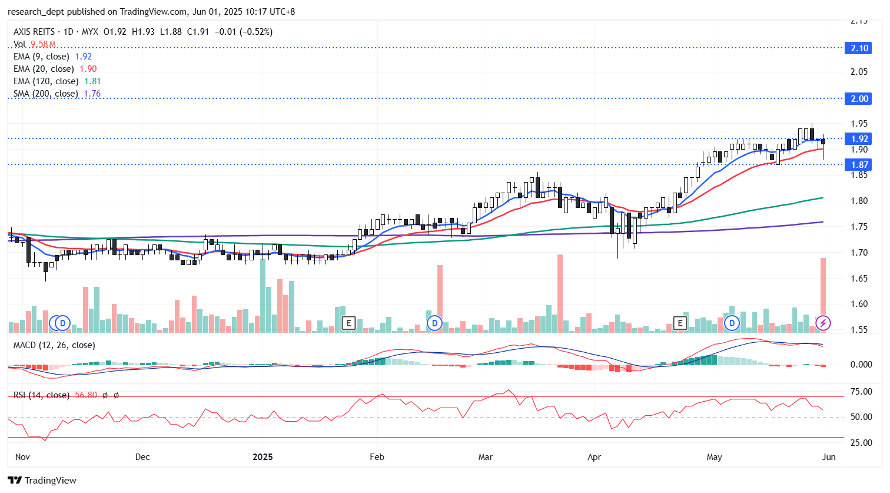
Task: Click the Vol 9.58M legend entry
Action: pyautogui.click(x=35, y=44)
